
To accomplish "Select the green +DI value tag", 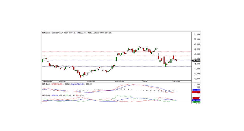I will pos(196,102).
